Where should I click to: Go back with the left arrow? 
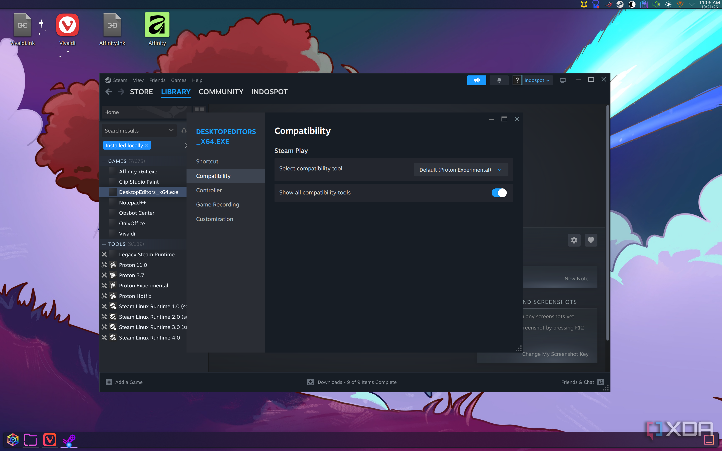[x=109, y=91]
